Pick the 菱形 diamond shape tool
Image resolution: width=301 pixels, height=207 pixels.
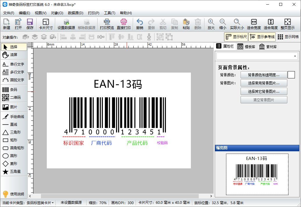[x=14, y=164]
